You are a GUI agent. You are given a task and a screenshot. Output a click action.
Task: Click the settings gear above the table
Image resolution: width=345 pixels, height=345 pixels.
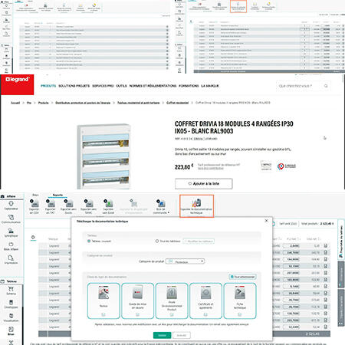point(33,238)
